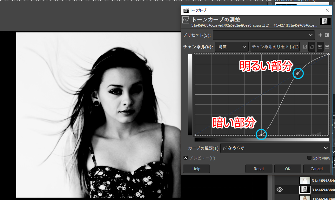Viewport: 335px width, 200px height.
Task: Select the curve's top-right endpoint
Action: pyautogui.click(x=329, y=54)
